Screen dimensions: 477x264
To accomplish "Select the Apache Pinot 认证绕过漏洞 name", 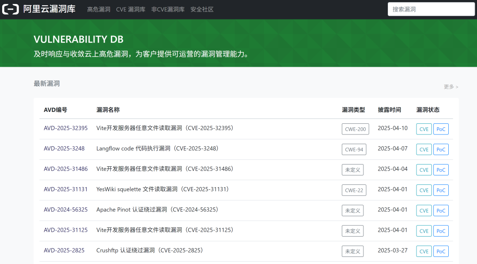I will point(158,210).
